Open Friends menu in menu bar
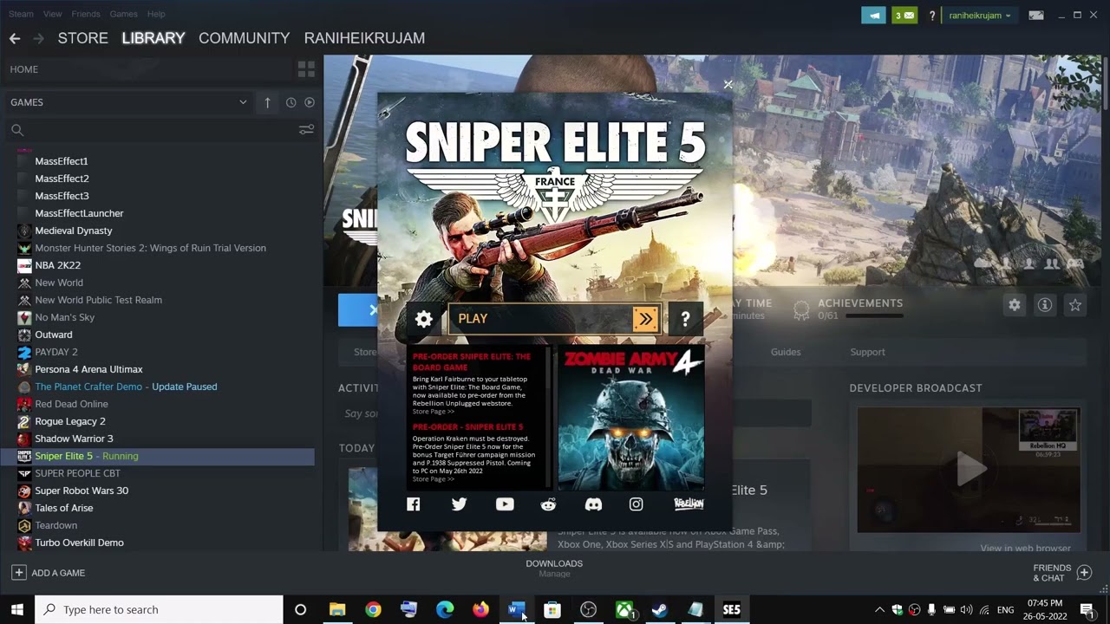The image size is (1110, 624). [86, 14]
